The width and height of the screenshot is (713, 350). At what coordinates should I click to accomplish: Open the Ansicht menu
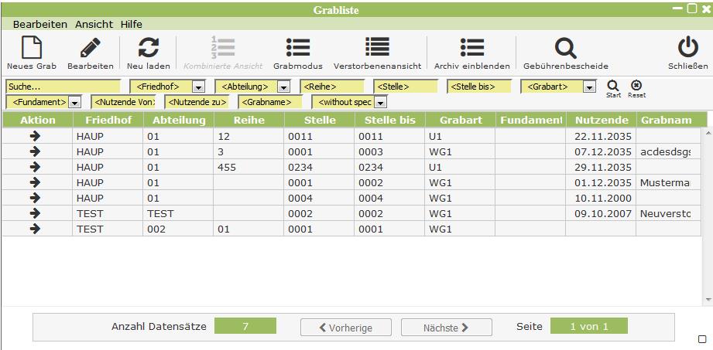[x=94, y=24]
